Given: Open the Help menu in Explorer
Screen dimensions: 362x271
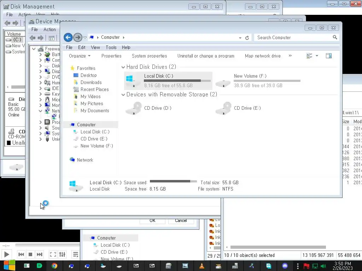Looking at the screenshot, I should (126, 48).
